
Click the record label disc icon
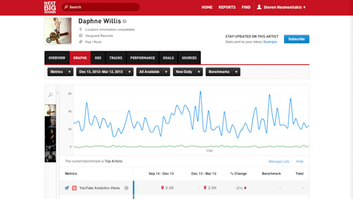click(x=80, y=35)
